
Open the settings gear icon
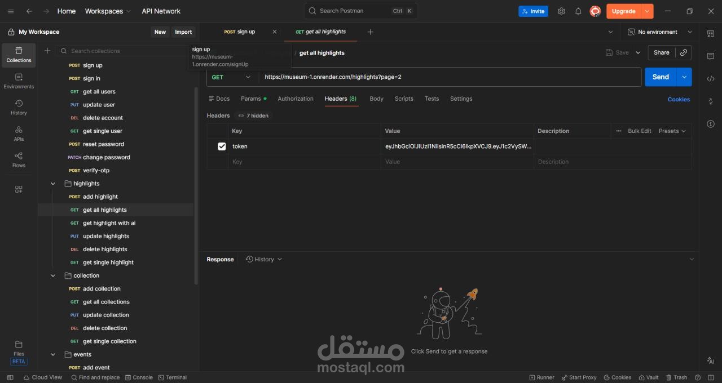click(x=561, y=11)
